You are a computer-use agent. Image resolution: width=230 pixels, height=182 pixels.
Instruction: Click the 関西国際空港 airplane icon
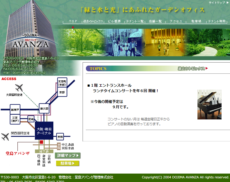pos(5,137)
